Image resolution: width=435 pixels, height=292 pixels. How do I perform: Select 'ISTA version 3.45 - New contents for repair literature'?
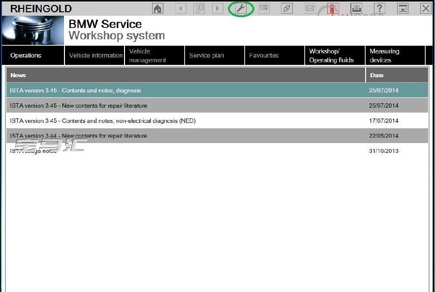(x=217, y=106)
